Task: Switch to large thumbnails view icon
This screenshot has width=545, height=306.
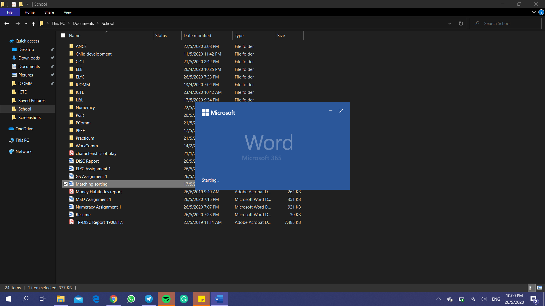Action: tap(540, 288)
